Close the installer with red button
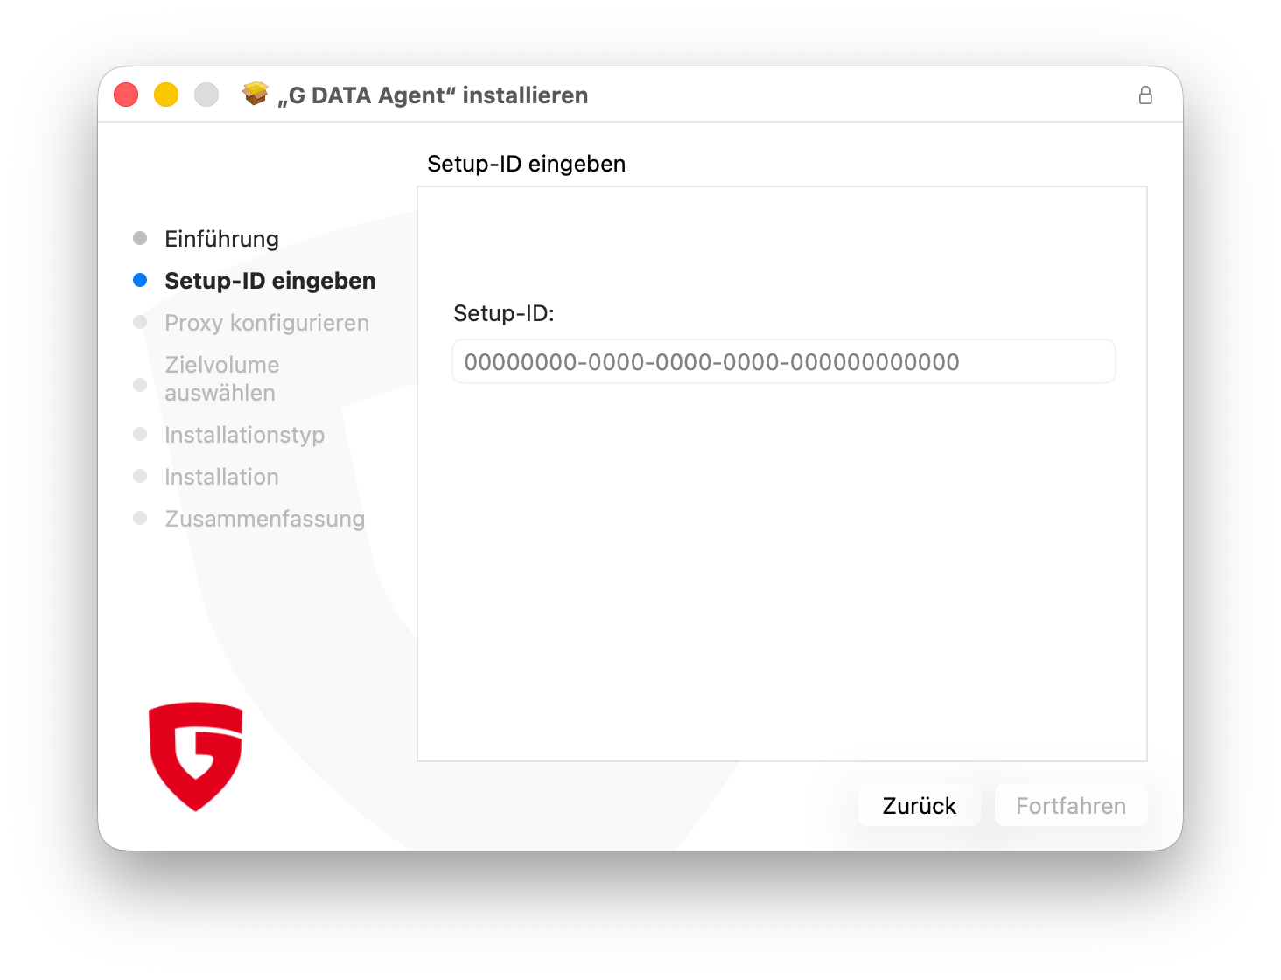Image resolution: width=1281 pixels, height=980 pixels. pyautogui.click(x=126, y=94)
